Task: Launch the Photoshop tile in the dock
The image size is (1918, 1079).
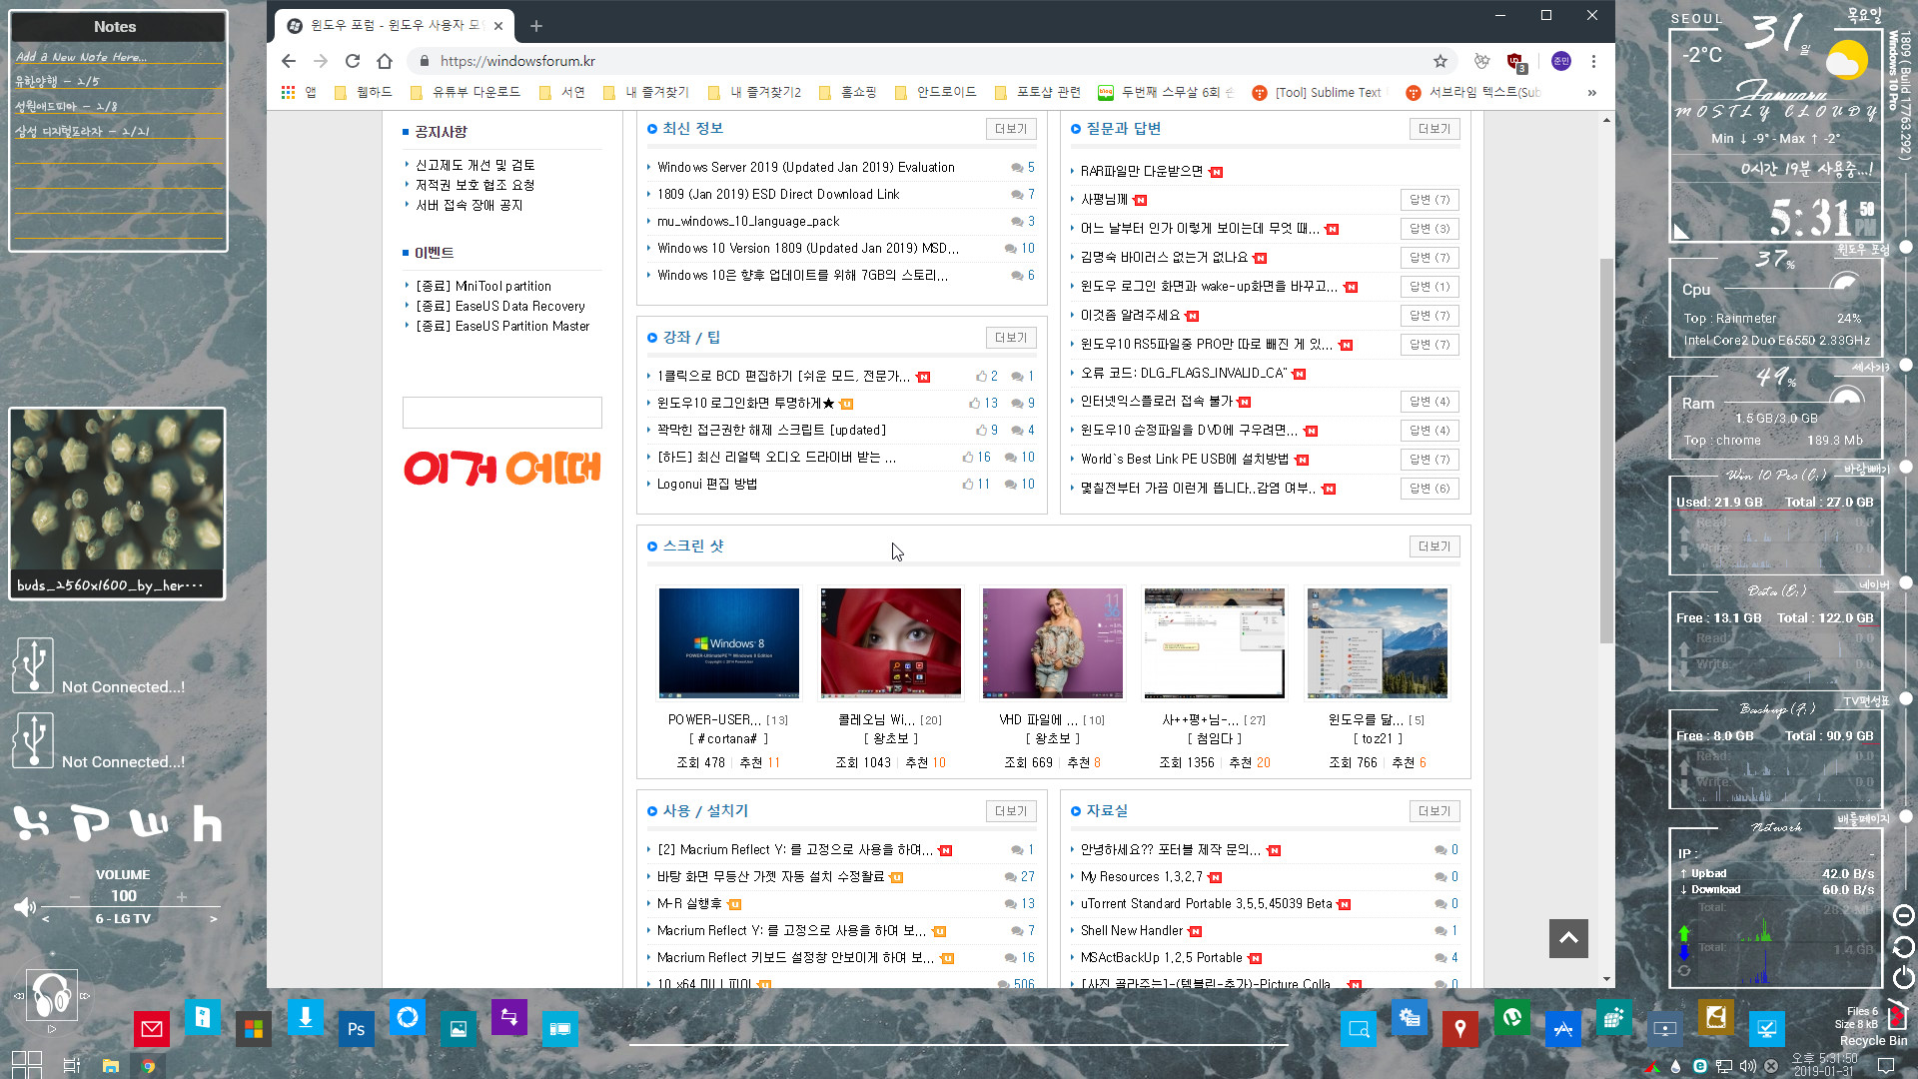Action: [x=356, y=1028]
